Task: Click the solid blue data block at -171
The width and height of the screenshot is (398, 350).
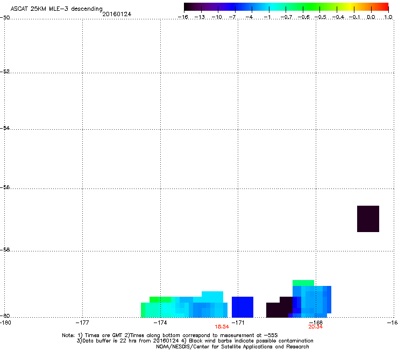Action: [243, 307]
